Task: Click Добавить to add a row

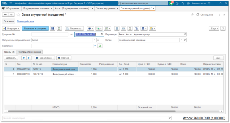Action: 11,58
